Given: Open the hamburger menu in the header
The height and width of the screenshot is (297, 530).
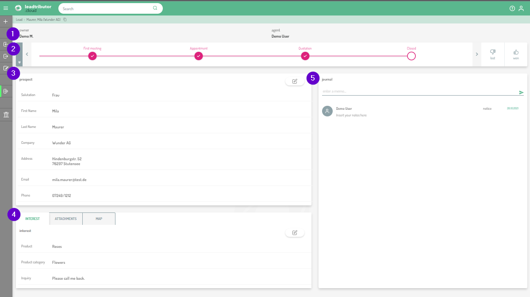Looking at the screenshot, I should coord(6,8).
